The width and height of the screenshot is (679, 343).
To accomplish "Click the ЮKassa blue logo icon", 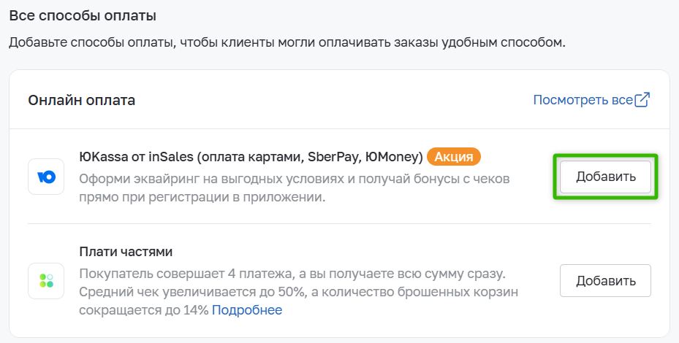I will [x=46, y=177].
